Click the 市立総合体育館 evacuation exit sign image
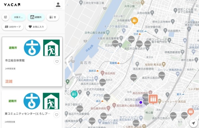 click(51, 48)
